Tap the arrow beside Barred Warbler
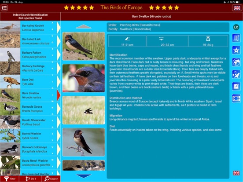The height and width of the screenshot is (182, 243). click(x=59, y=136)
